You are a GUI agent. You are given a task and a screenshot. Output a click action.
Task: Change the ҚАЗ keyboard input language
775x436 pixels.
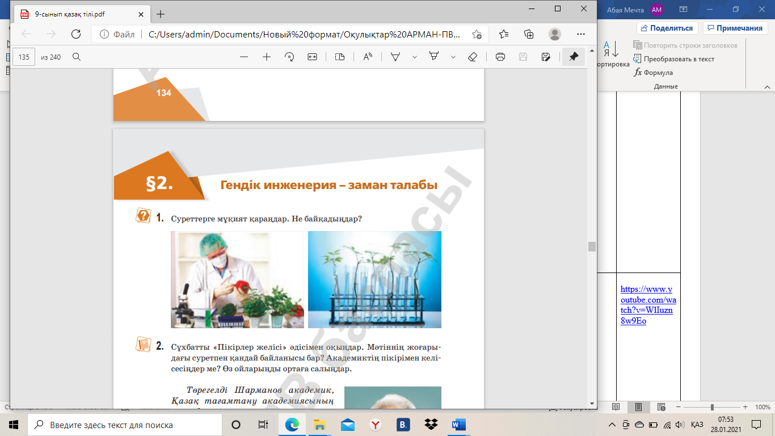tap(697, 425)
